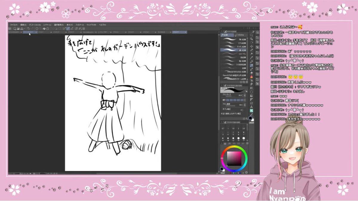Select the Rotate view tool
The height and width of the screenshot is (201, 358).
tap(251, 42)
